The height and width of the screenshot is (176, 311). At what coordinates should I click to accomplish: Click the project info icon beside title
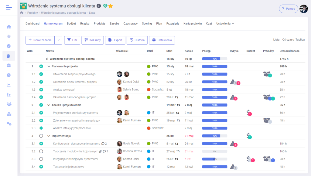point(98,6)
